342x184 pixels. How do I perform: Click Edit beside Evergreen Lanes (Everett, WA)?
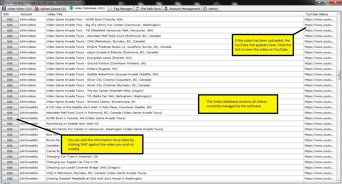pos(10,58)
